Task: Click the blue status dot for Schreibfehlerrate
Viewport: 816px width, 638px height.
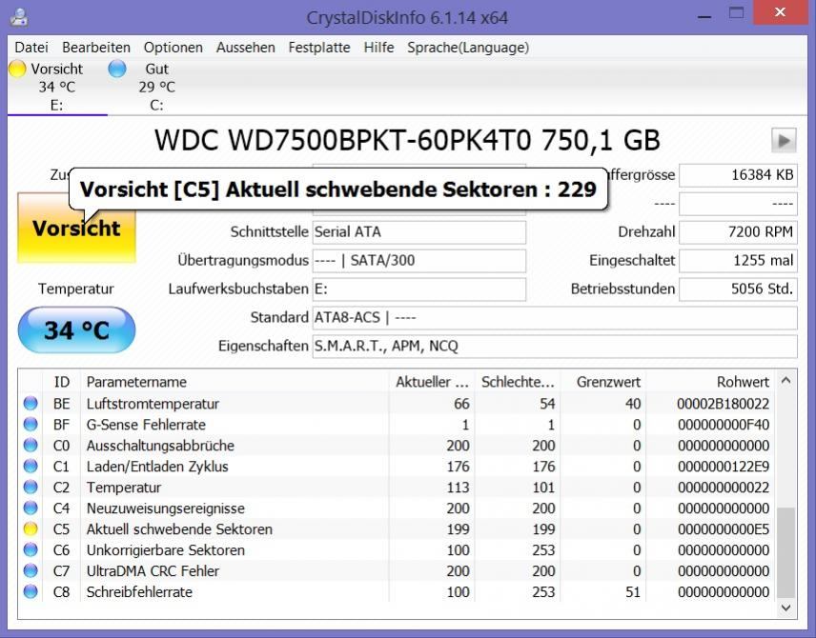Action: tap(31, 591)
